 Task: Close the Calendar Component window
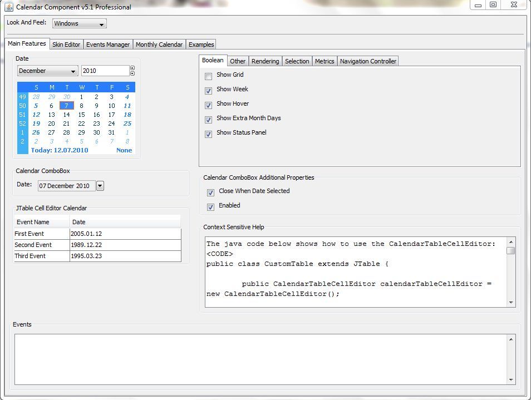(x=514, y=5)
